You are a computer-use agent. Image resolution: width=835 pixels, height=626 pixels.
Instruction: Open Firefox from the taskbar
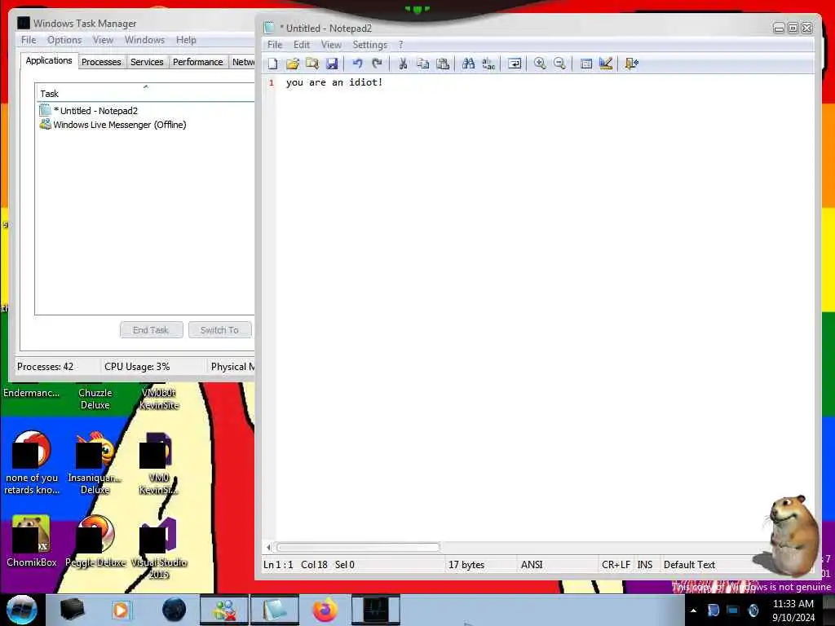click(x=325, y=610)
